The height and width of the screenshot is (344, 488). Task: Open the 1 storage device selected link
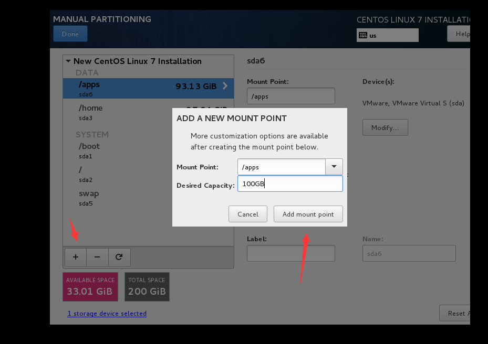pyautogui.click(x=107, y=313)
